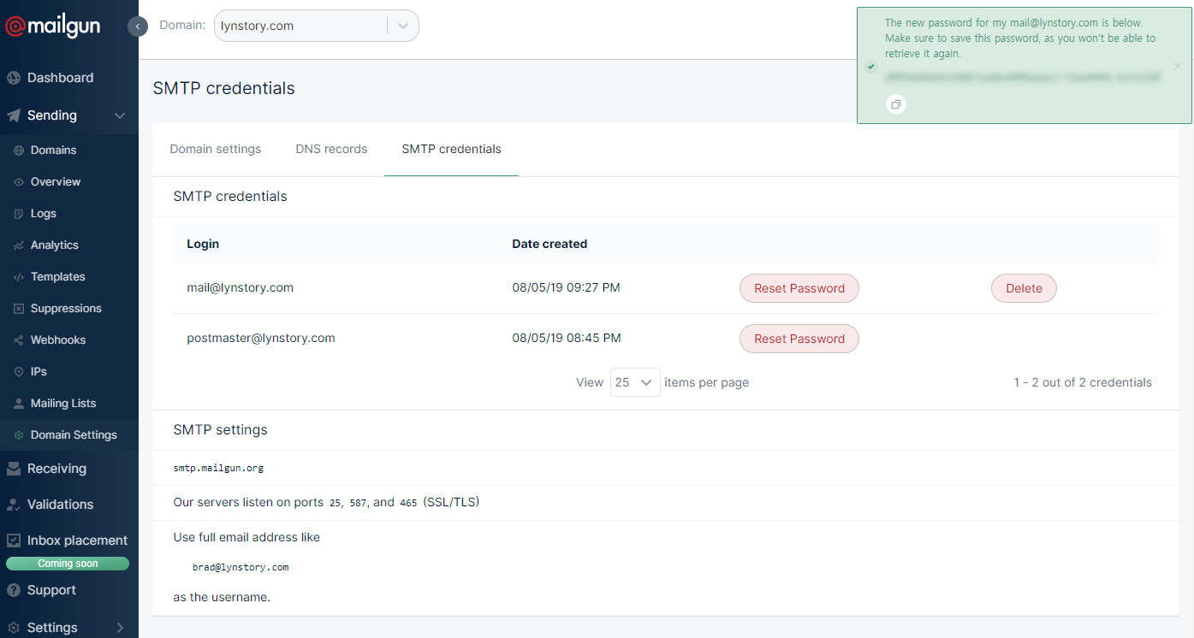Click the Sending paper plane icon

[x=14, y=115]
